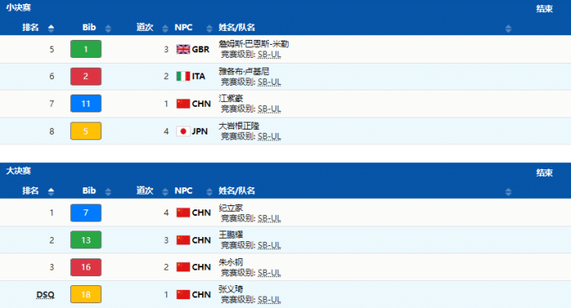Select the 小决赛 section header
571x308 pixels.
(x=19, y=7)
